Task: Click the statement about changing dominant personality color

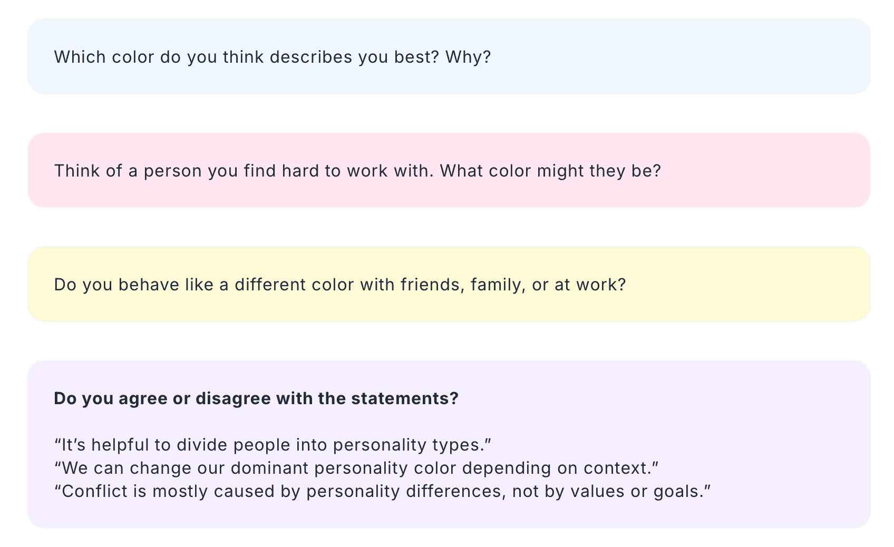Action: click(x=357, y=468)
